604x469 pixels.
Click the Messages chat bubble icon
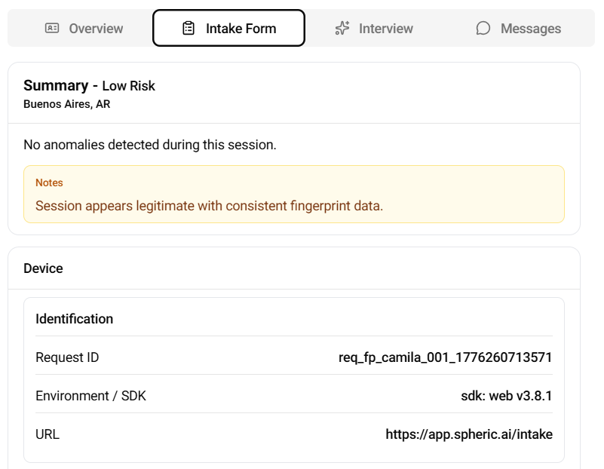tap(483, 29)
